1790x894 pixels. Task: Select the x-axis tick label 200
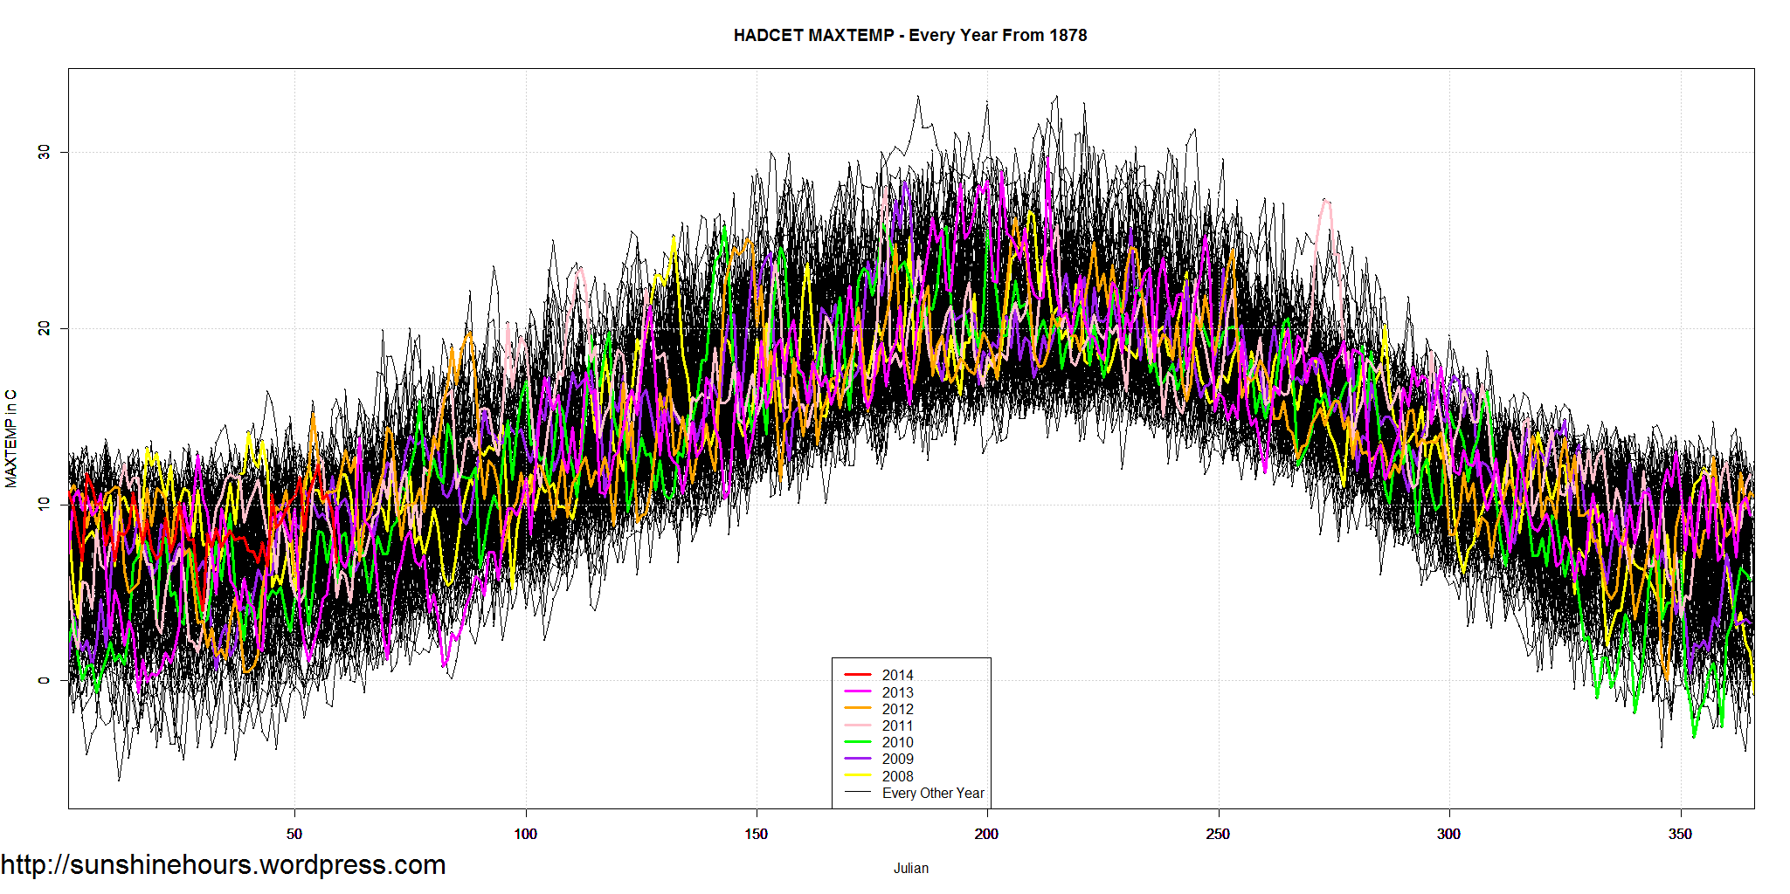point(986,834)
